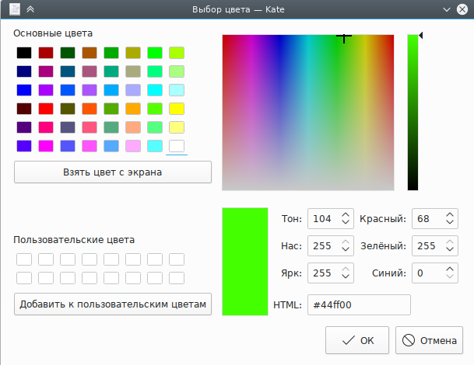
Task: Click the first empty custom color slot
Action: (x=24, y=259)
